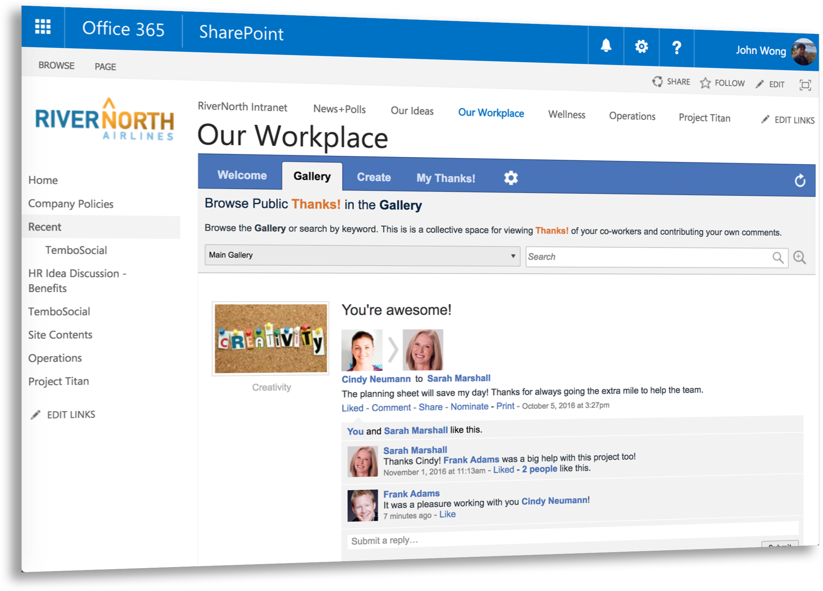Click the Print link
This screenshot has height=591, width=823.
point(505,406)
